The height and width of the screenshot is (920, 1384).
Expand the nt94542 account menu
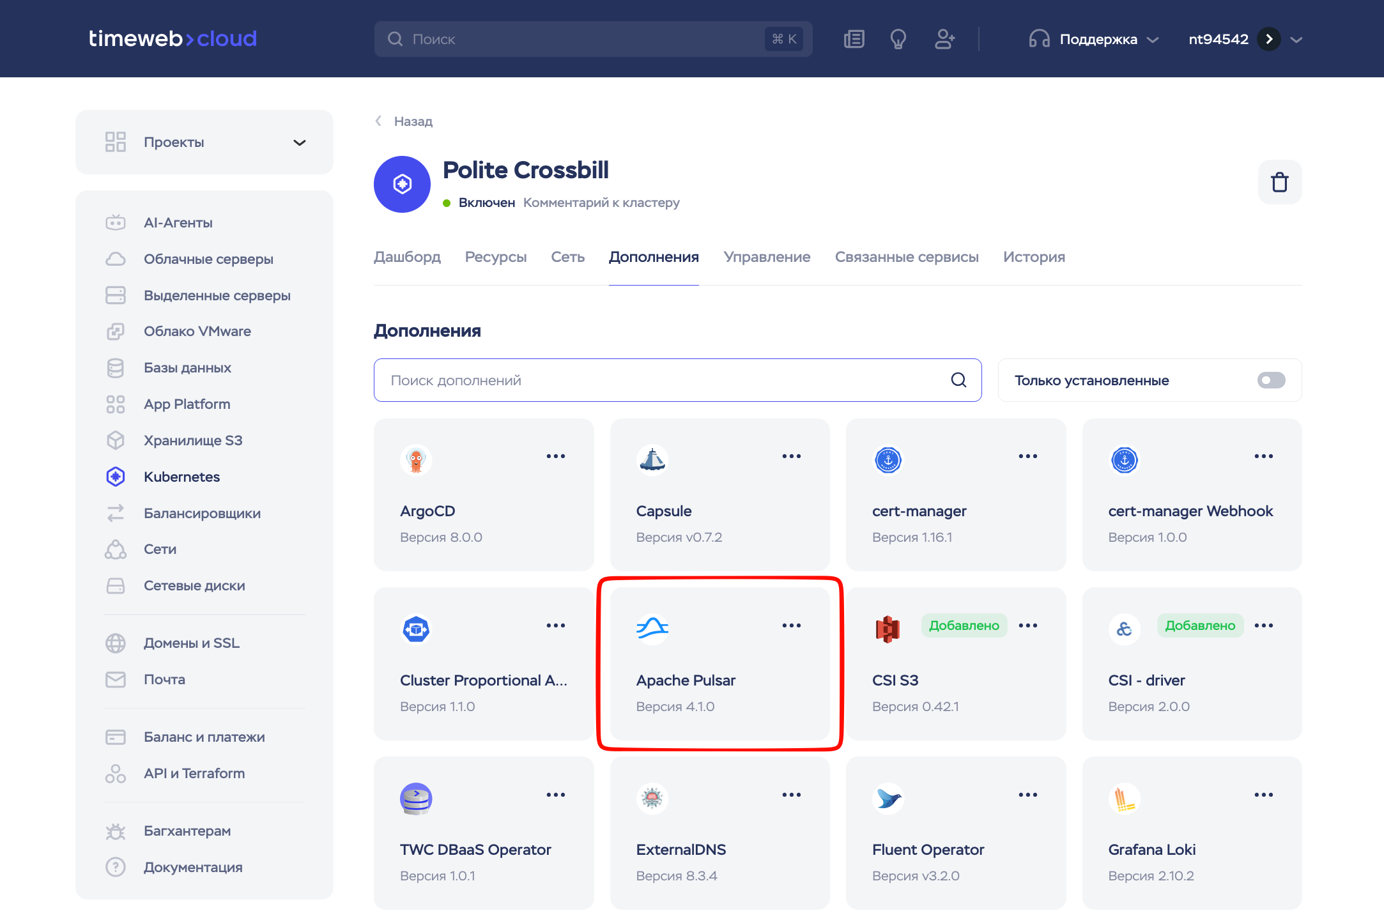pos(1296,39)
